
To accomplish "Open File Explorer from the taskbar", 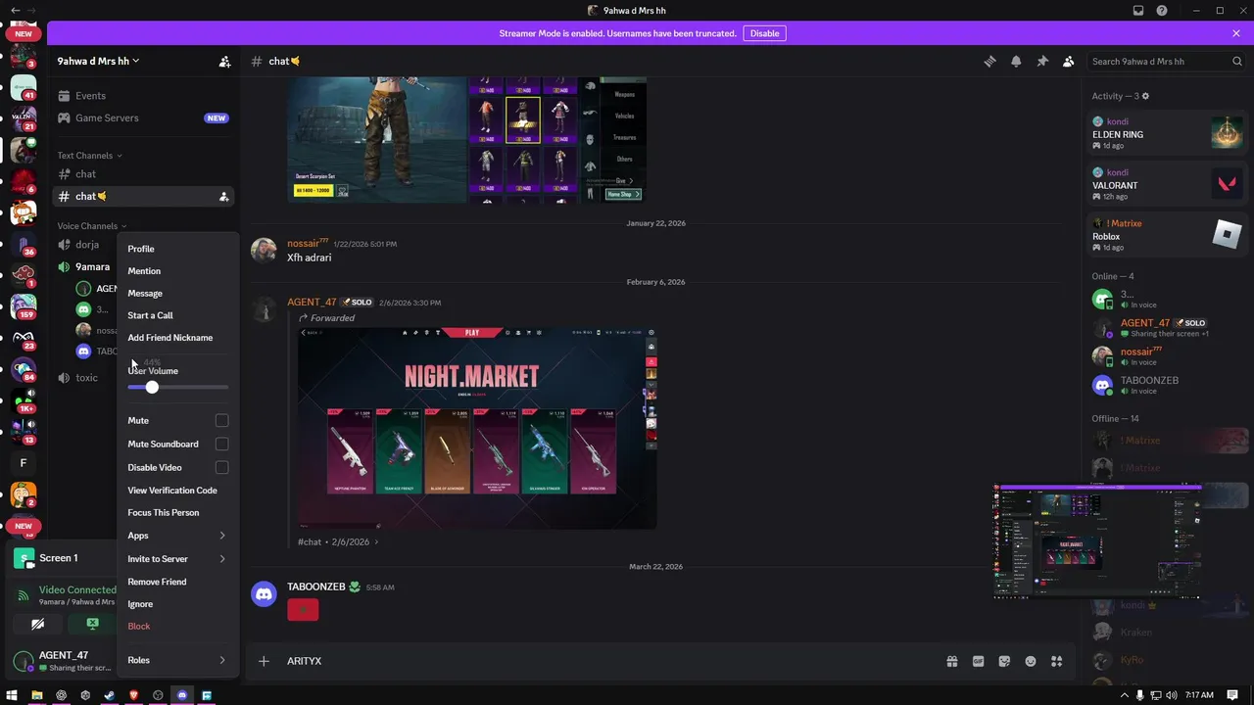I will tap(37, 695).
